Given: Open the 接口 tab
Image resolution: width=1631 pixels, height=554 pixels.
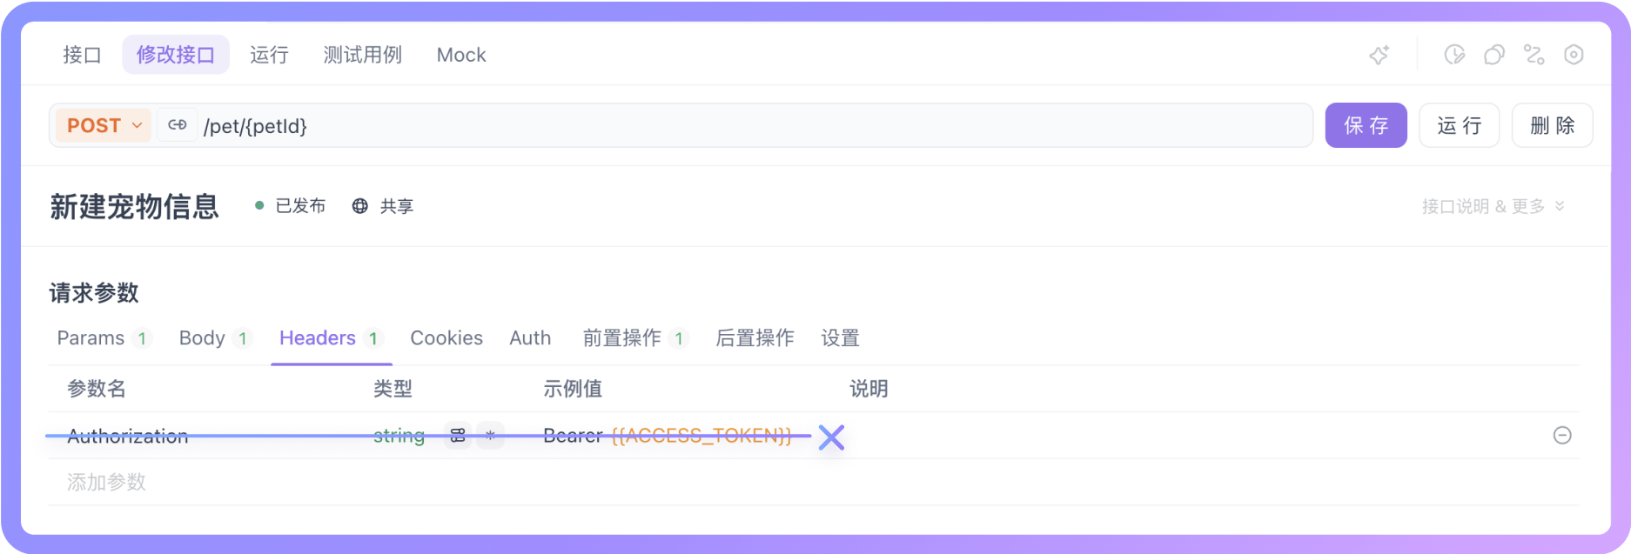Looking at the screenshot, I should click(x=82, y=55).
